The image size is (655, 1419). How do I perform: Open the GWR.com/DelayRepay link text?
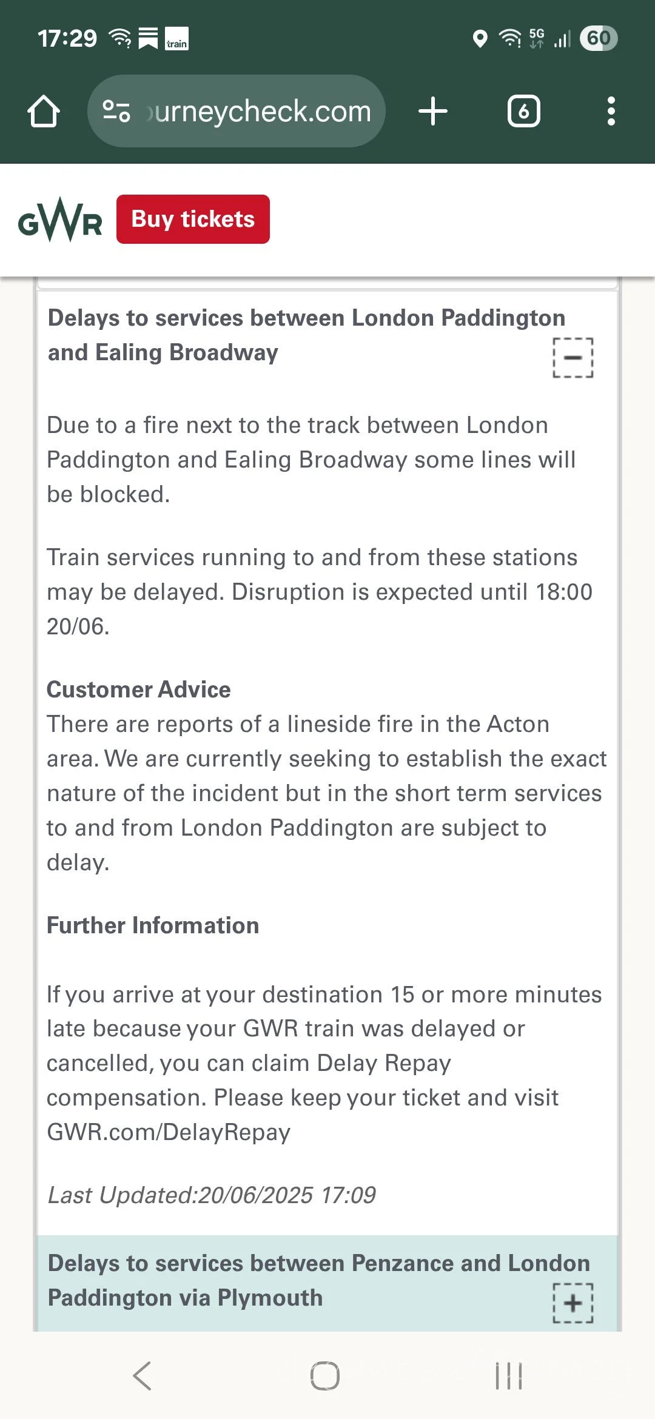[169, 1132]
